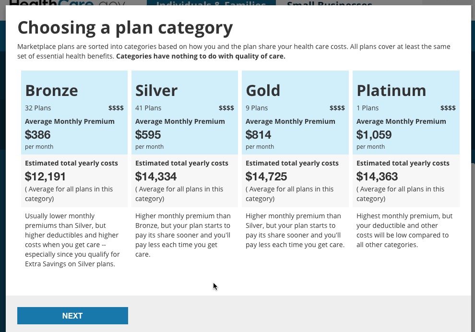Screen dimensions: 475x332
Task: Pick the Platinum plan category heading
Action: [x=391, y=91]
